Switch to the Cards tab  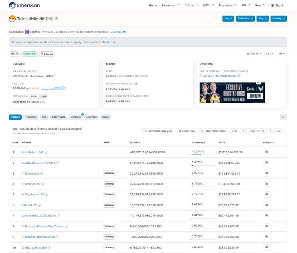(105, 117)
